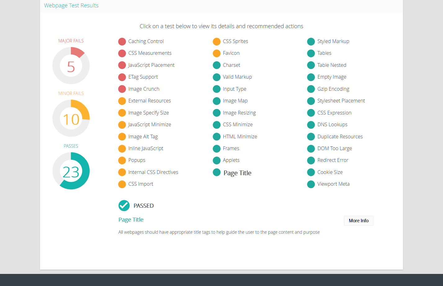Click the green dot beside Charset
Image resolution: width=443 pixels, height=286 pixels.
click(x=217, y=65)
